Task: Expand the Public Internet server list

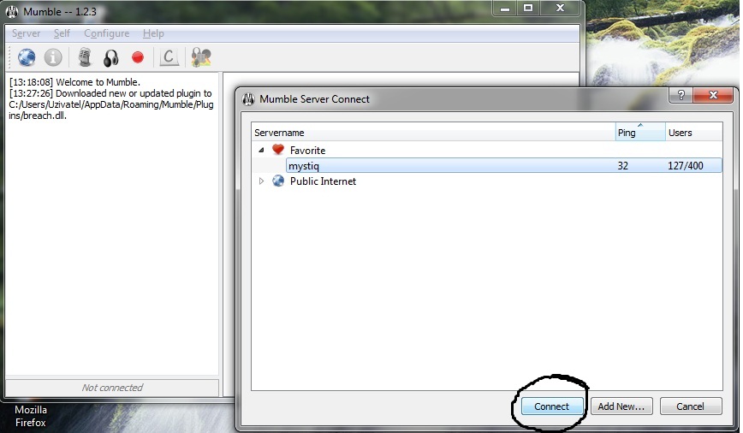Action: 261,181
